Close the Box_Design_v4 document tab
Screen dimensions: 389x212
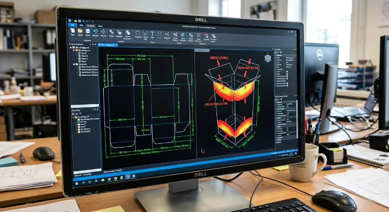[116, 45]
